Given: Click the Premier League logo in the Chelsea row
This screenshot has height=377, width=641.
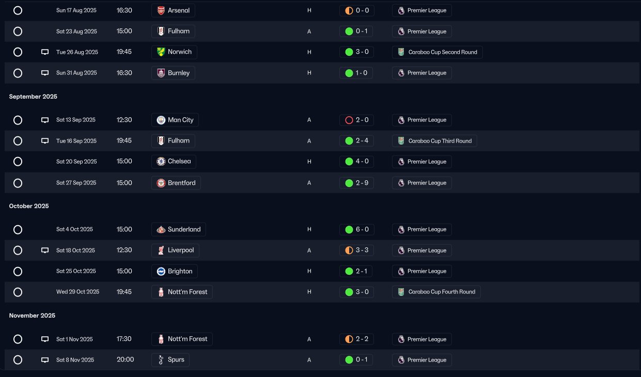Looking at the screenshot, I should pos(401,162).
